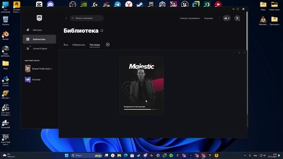This screenshot has width=283, height=159.
Task: Open Steam desktop shortcut
Action: [x=140, y=4]
